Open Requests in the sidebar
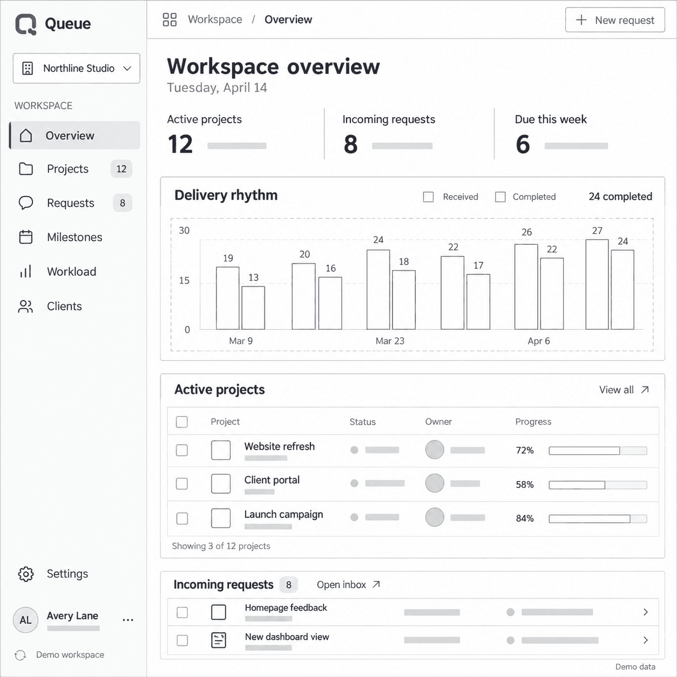The image size is (677, 677). click(75, 203)
